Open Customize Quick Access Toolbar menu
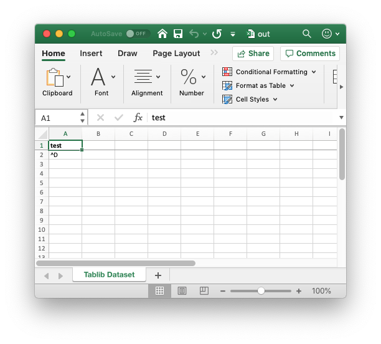 click(x=233, y=34)
